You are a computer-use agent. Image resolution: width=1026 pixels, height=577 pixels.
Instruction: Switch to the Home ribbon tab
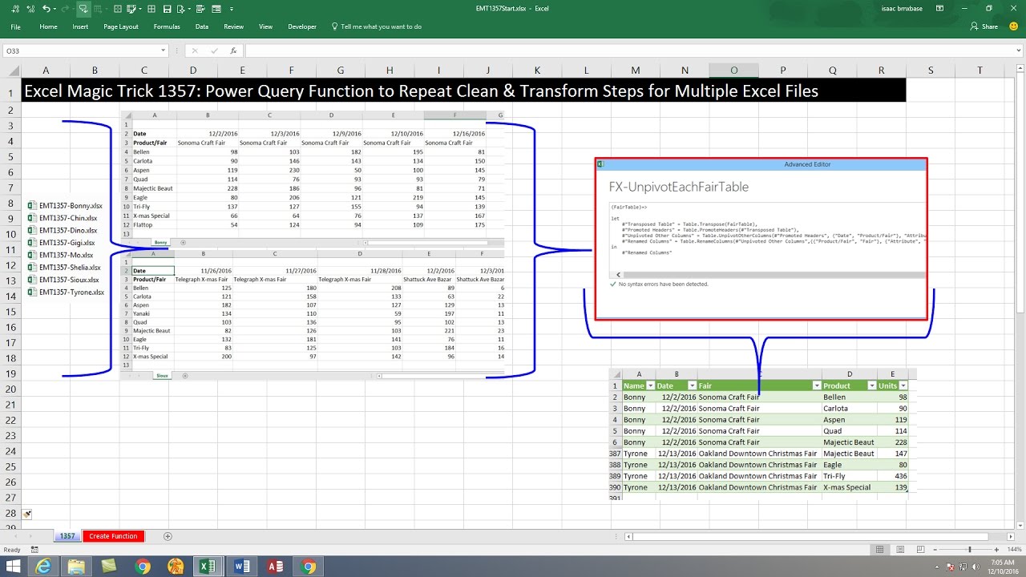[x=48, y=26]
